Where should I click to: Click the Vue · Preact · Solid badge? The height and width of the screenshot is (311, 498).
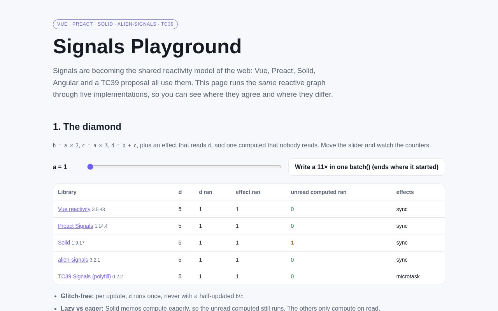coord(115,24)
